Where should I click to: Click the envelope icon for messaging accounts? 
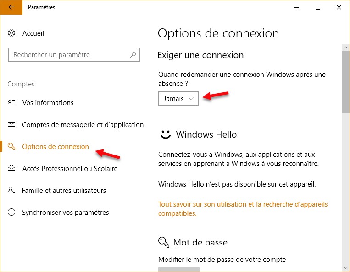(12, 125)
